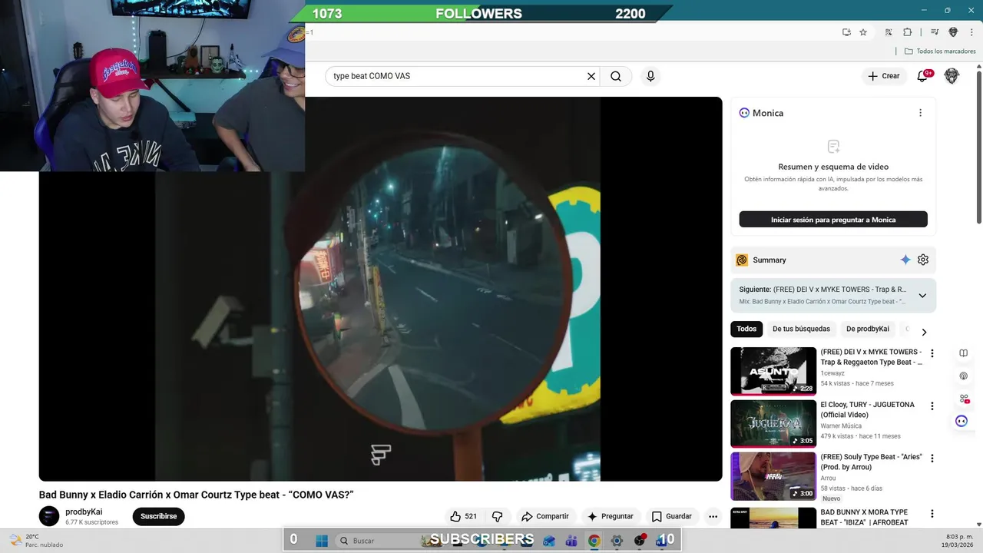The image size is (983, 553).
Task: Start voice search with microphone icon
Action: [650, 76]
